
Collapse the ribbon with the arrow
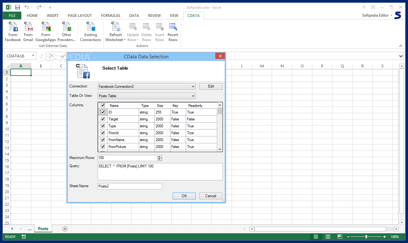click(401, 46)
